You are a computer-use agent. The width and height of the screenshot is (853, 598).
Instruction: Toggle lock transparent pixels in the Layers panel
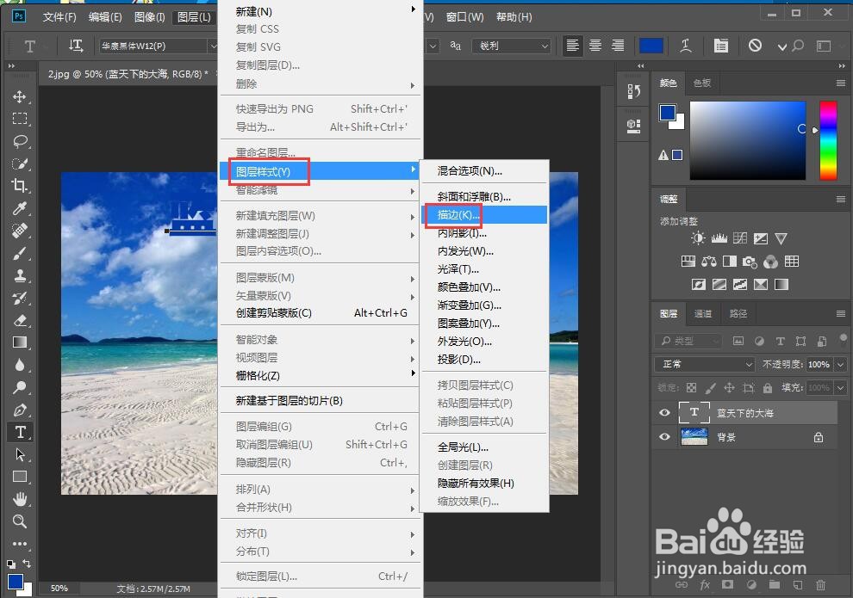(x=691, y=388)
